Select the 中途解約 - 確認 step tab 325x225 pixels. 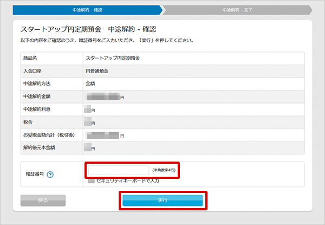pos(87,10)
